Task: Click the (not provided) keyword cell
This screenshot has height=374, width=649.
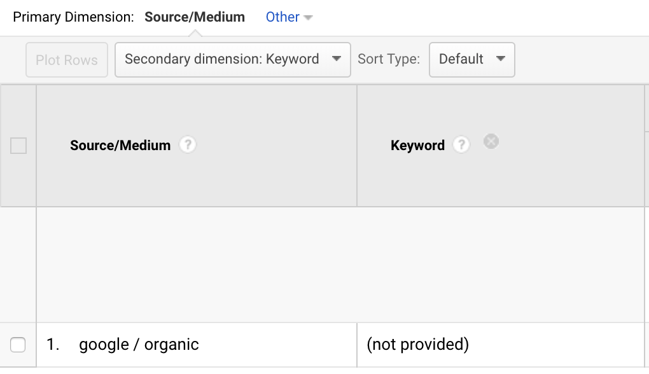Action: tap(417, 345)
